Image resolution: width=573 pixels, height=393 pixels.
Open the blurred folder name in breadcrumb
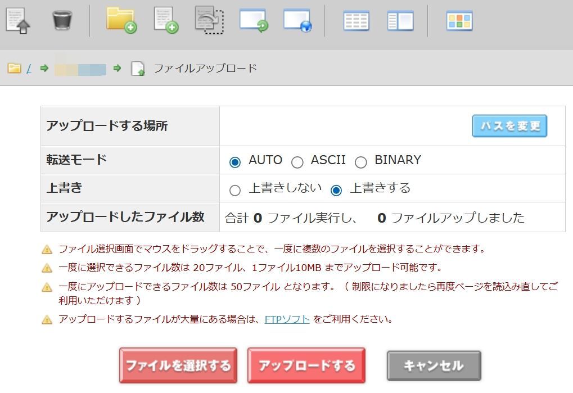point(80,69)
